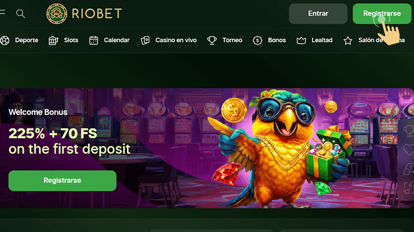Click the playing cards Casino en vivo icon
This screenshot has width=414, height=232.
pyautogui.click(x=145, y=41)
